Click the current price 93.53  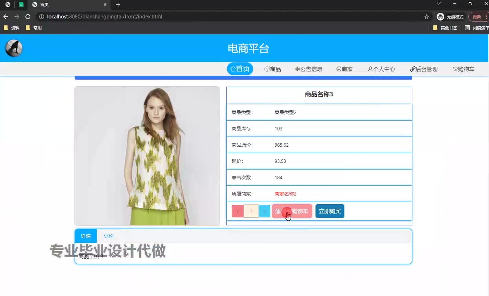tap(280, 161)
